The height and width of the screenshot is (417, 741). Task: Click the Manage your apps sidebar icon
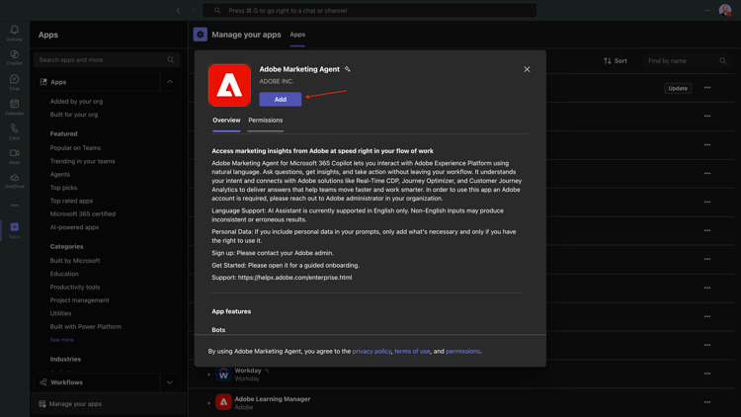tap(42, 404)
